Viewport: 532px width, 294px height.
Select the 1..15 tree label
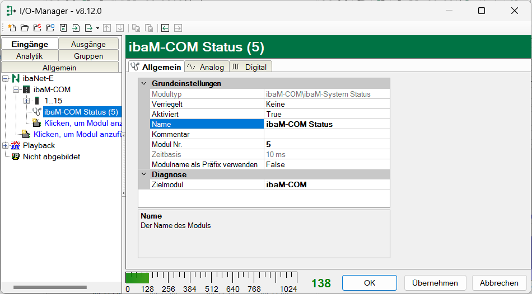click(x=53, y=101)
